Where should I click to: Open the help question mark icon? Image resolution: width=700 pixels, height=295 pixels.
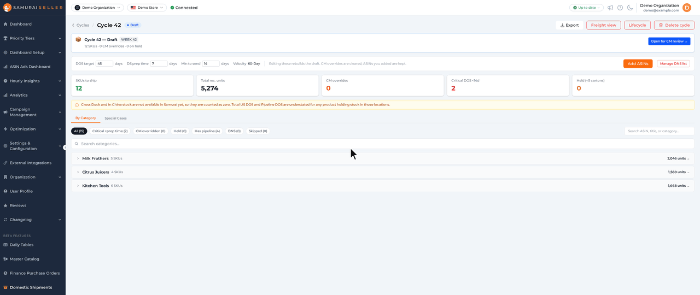pos(620,8)
